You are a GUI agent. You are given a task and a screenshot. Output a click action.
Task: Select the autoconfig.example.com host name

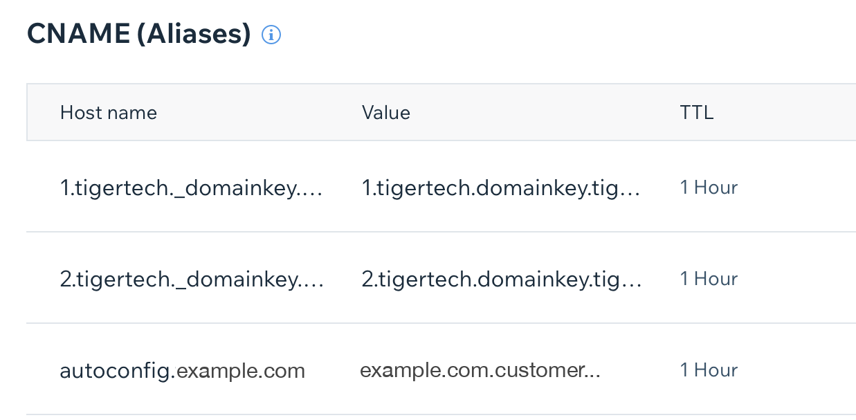183,371
